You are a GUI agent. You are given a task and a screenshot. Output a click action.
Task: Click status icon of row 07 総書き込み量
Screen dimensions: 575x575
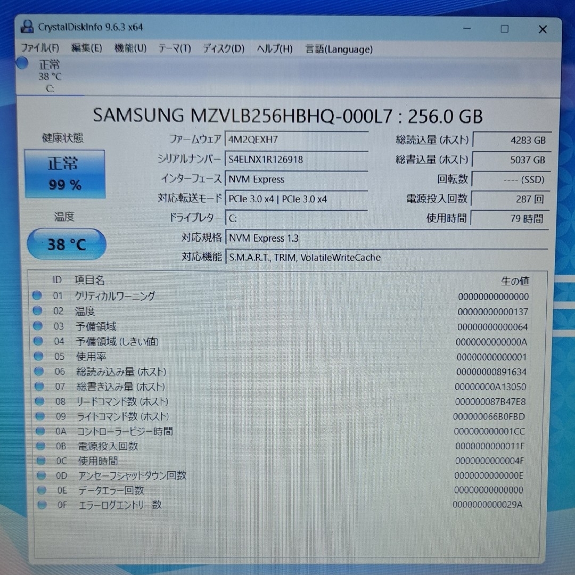tap(39, 386)
